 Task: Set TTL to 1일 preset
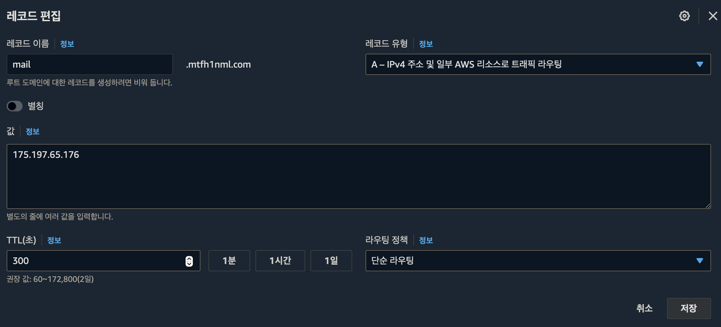tap(331, 261)
